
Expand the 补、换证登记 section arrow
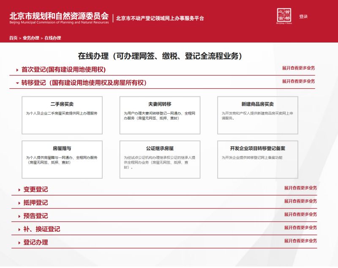(x=19, y=230)
